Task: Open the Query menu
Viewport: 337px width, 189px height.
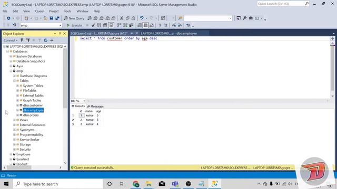Action: [x=39, y=11]
